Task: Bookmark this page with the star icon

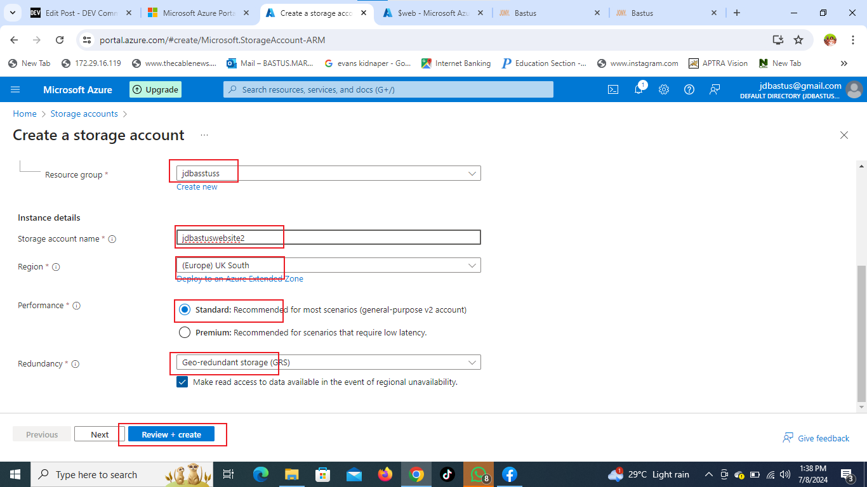Action: pos(798,40)
